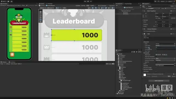Switch to the Hierarchy tab
The width and height of the screenshot is (176, 99).
click(x=119, y=4)
